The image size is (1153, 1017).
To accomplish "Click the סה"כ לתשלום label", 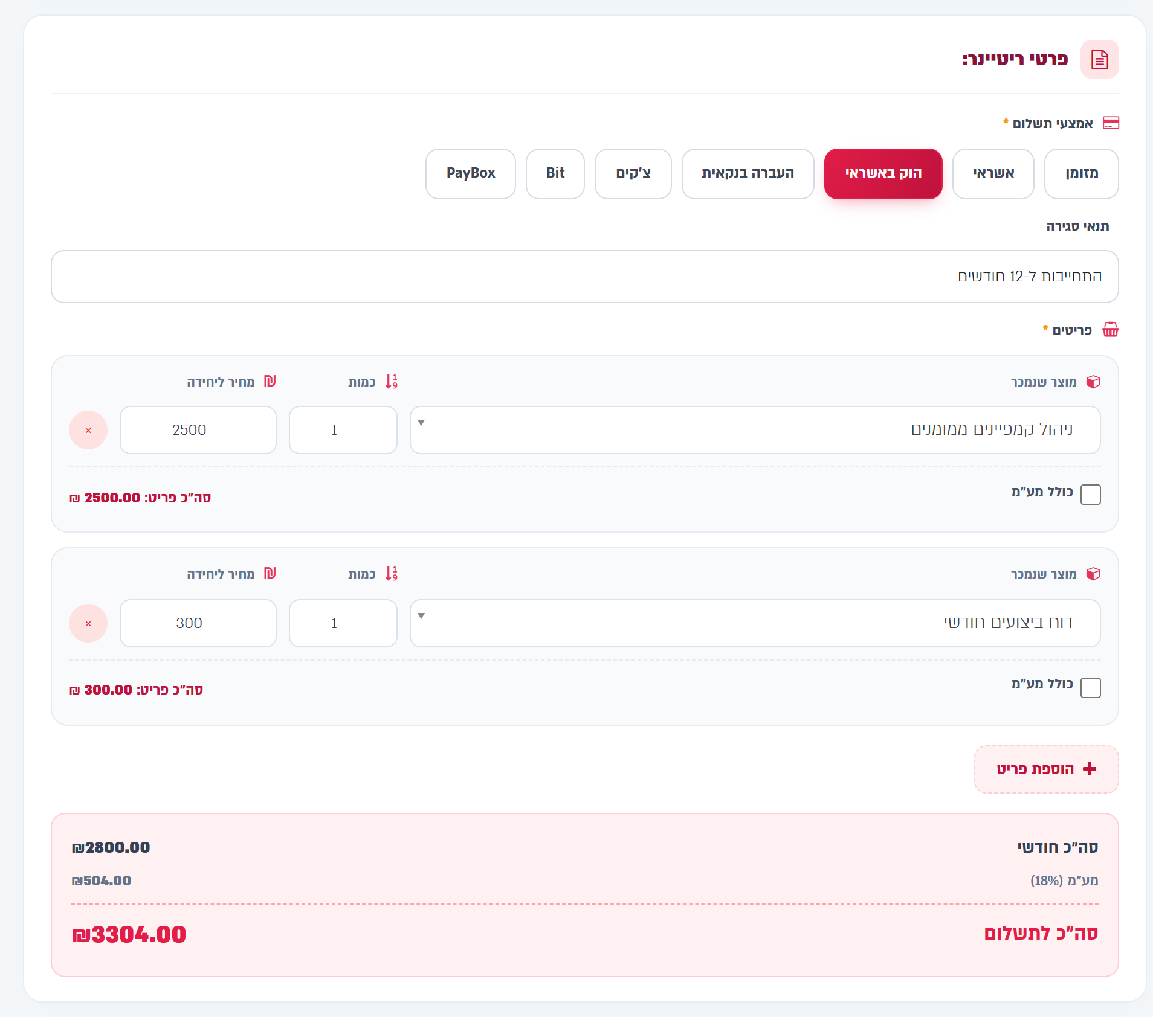I will click(x=1041, y=934).
